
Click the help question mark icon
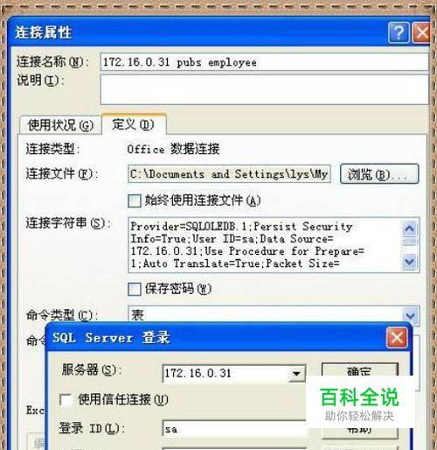click(399, 32)
